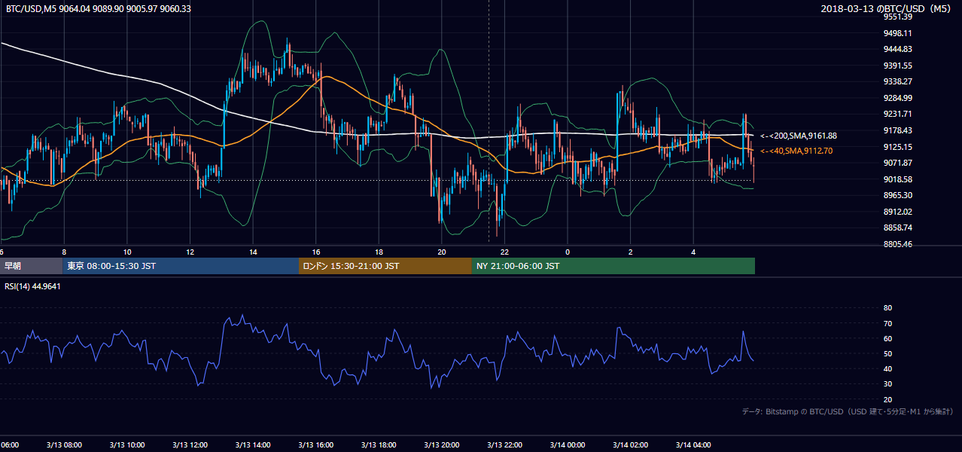Click hour tick 12 below price chart
Viewport: 962px width, 452px height.
click(190, 252)
